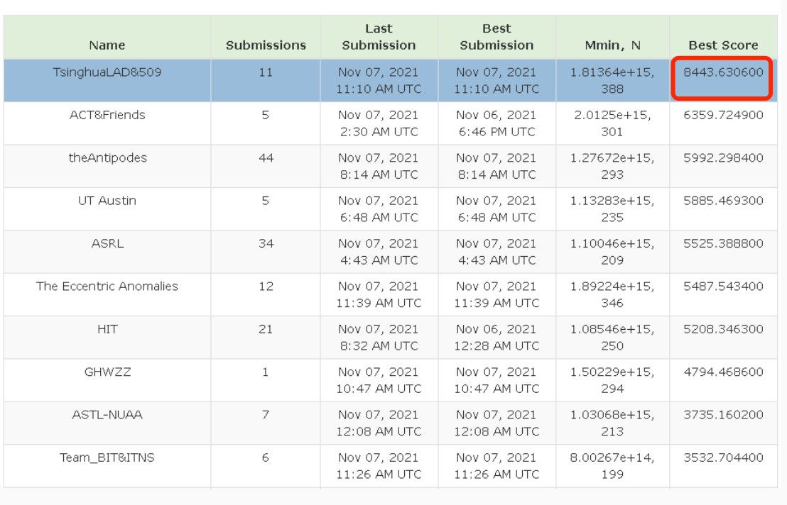Select The Eccentric Anomalies team
The height and width of the screenshot is (505, 787).
point(107,287)
